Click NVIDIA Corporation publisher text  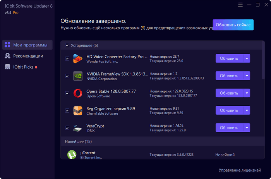pos(101,79)
